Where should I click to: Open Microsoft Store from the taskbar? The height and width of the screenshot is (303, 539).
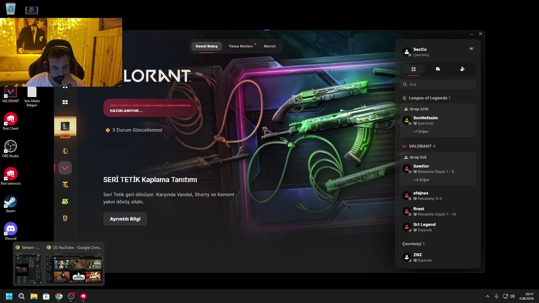click(46, 296)
